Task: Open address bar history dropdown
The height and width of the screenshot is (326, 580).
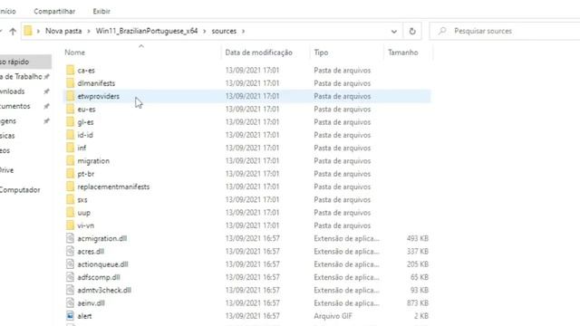Action: 394,32
